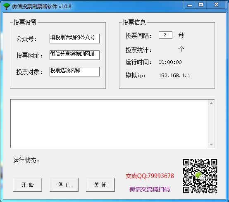Screen dimensions: 229x202
Task: Click the 192.168.1.1 simulated IP value
Action: (174, 76)
